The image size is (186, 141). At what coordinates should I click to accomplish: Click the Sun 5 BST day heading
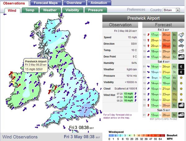click(x=163, y=110)
